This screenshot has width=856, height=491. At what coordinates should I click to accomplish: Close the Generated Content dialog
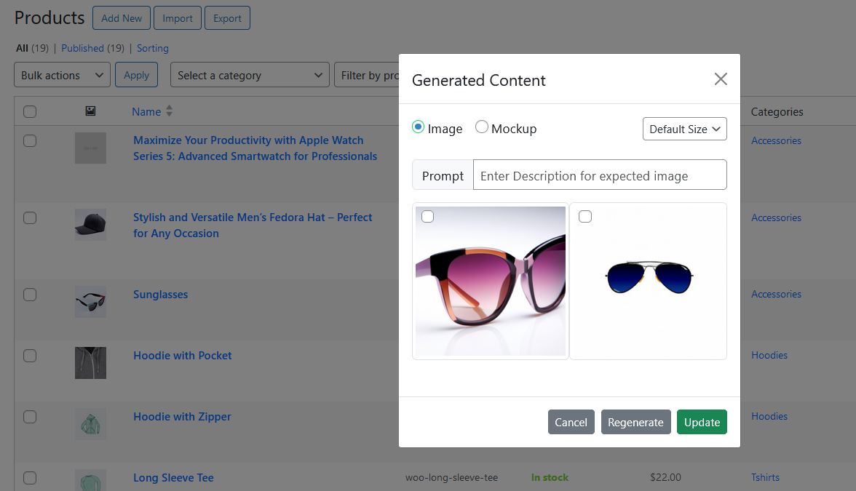tap(720, 79)
